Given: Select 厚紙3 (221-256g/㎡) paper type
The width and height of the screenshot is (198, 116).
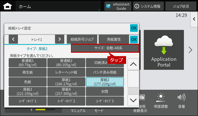Looking at the screenshot, I should 28,91.
